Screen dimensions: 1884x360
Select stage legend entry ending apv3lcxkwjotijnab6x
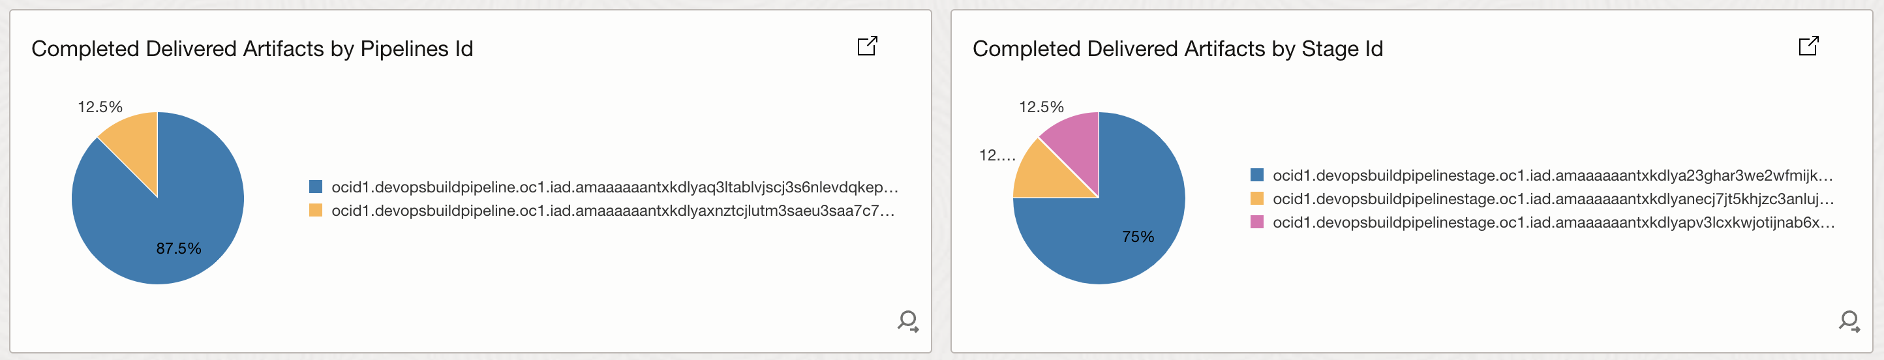tap(1553, 222)
